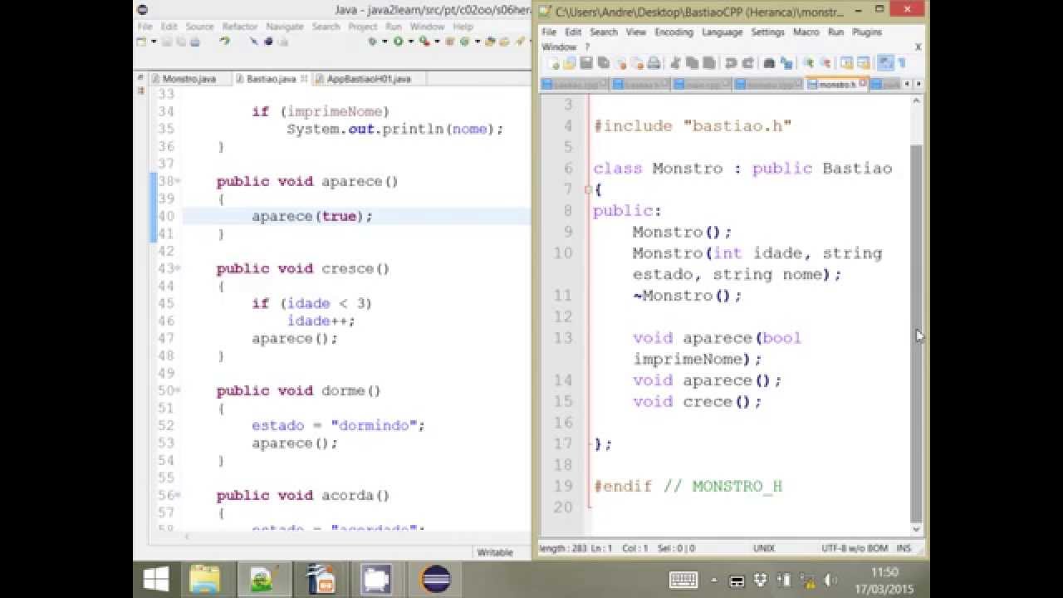Click the Eclipse icon in the taskbar
The image size is (1063, 598).
point(435,579)
